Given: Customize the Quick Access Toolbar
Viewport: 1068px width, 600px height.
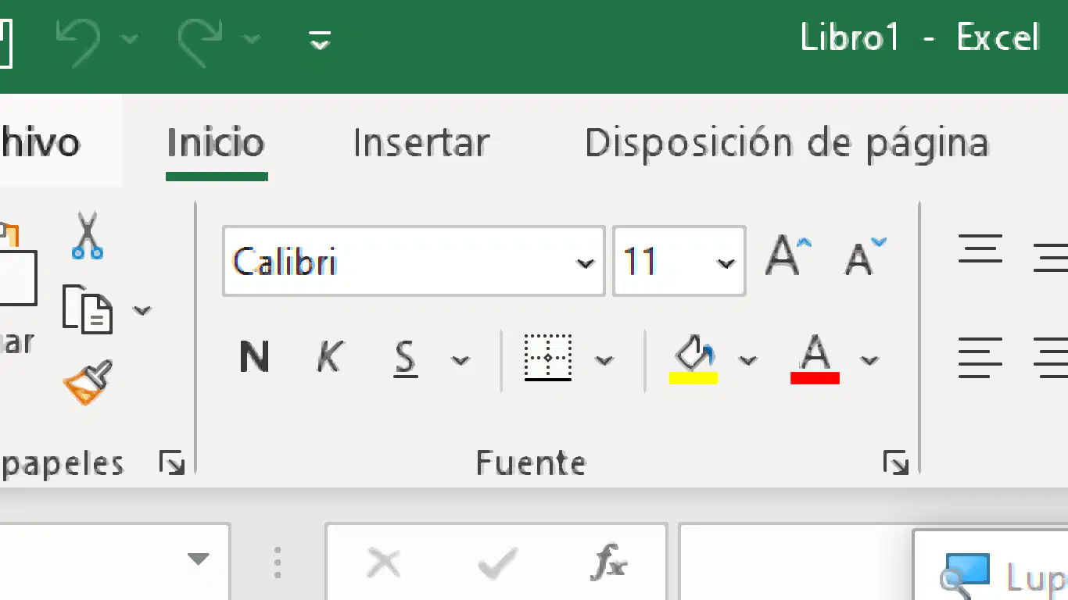Looking at the screenshot, I should tap(320, 40).
